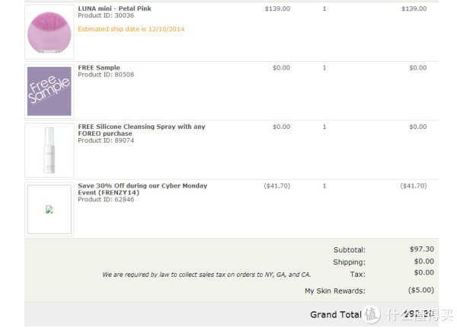
Task: Click Product ID 80508 text
Action: tap(106, 75)
